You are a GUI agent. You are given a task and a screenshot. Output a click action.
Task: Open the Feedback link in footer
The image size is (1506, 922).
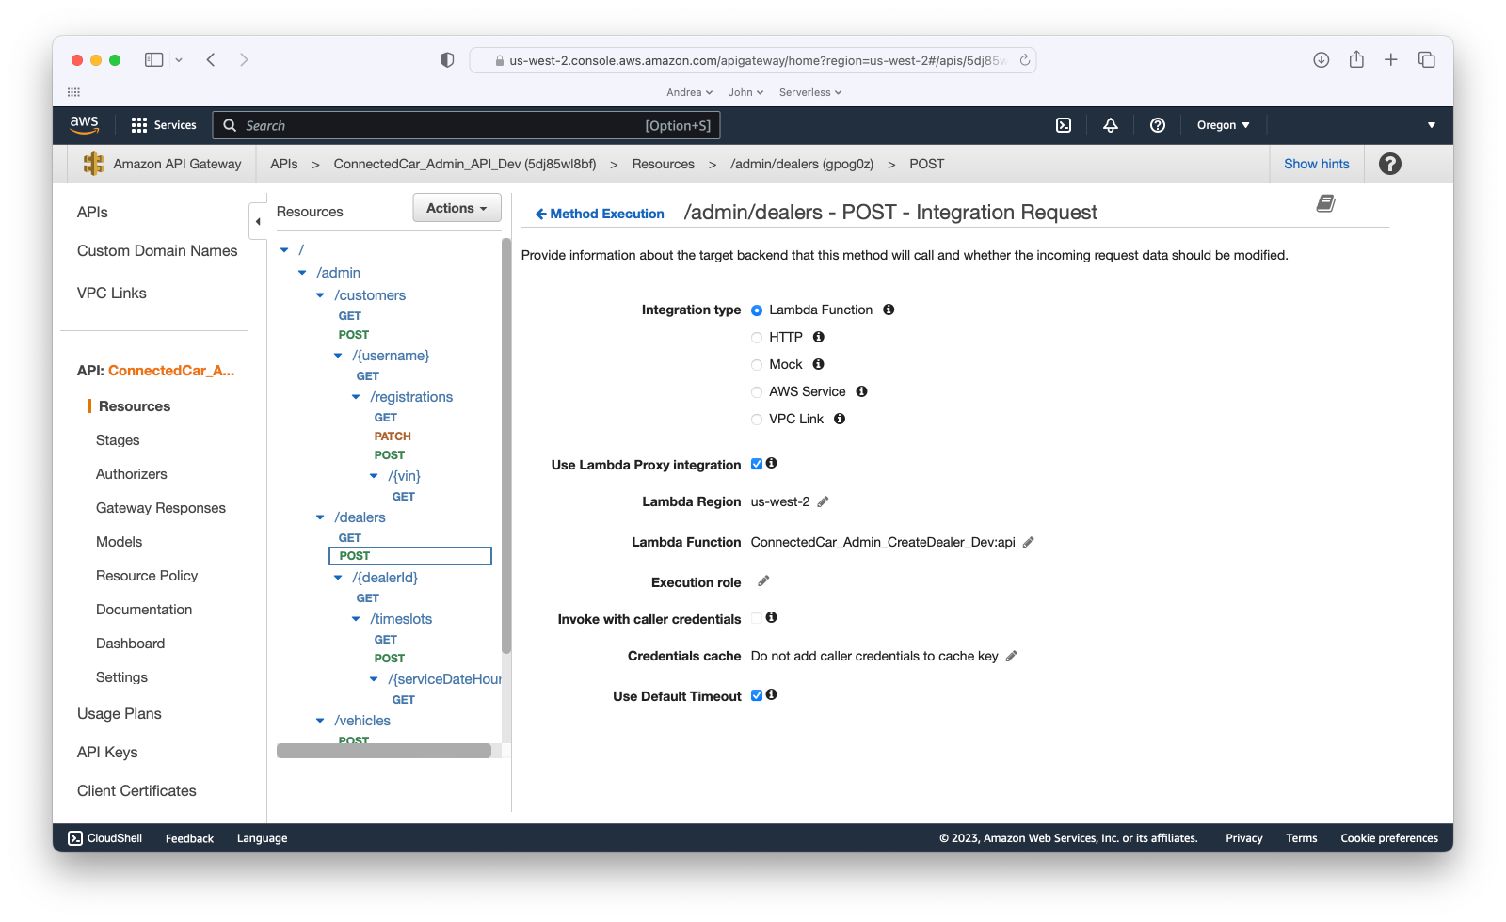click(189, 838)
